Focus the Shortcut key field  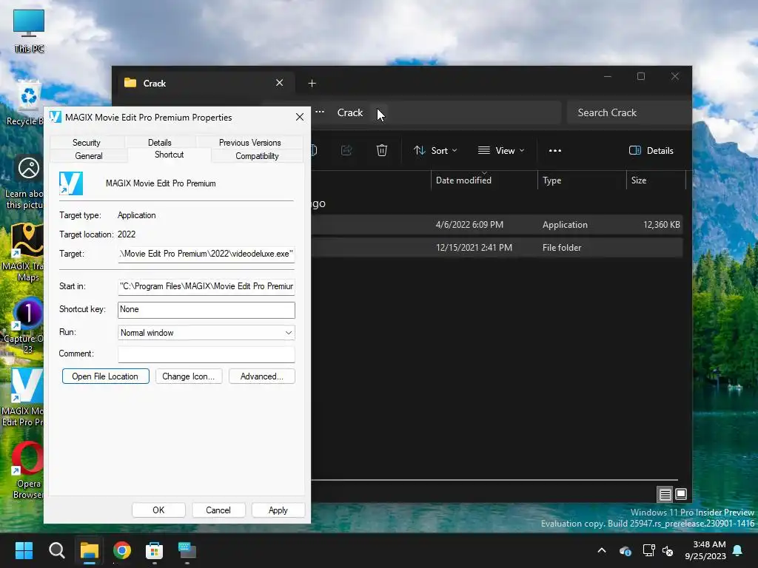(x=207, y=310)
